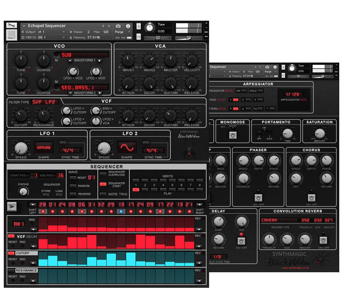Click the Sequencer Store button
The height and width of the screenshot is (308, 343).
[46, 195]
